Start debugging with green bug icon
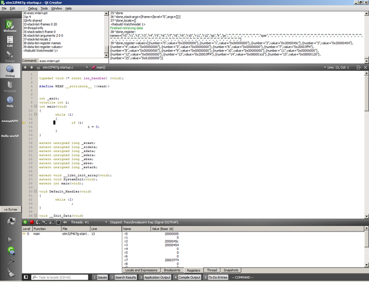369x282 pixels. [x=11, y=251]
